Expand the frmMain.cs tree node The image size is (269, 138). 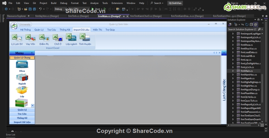(x=233, y=71)
